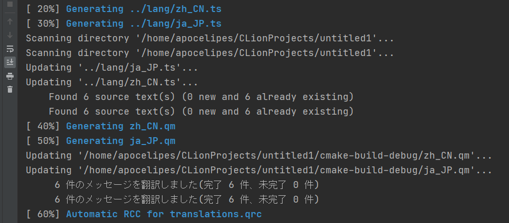Click the Updating cmake-build-debug/ja_JP.qm line
Image resolution: width=509 pixels, height=223 pixels.
(x=259, y=170)
